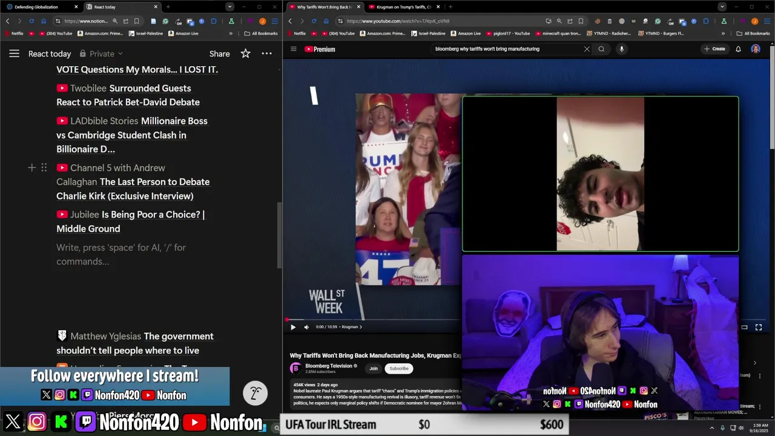Show hidden bookmarks chevron in right browser
The width and height of the screenshot is (775, 436).
point(723,33)
